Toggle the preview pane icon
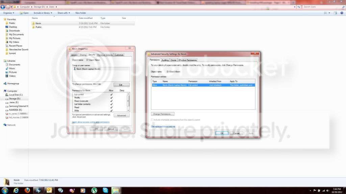This screenshot has width=346, height=194. click(x=336, y=13)
